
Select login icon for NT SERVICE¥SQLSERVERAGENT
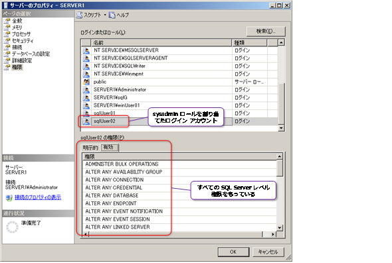[x=86, y=58]
